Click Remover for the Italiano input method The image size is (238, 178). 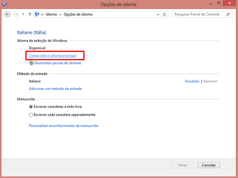click(210, 81)
